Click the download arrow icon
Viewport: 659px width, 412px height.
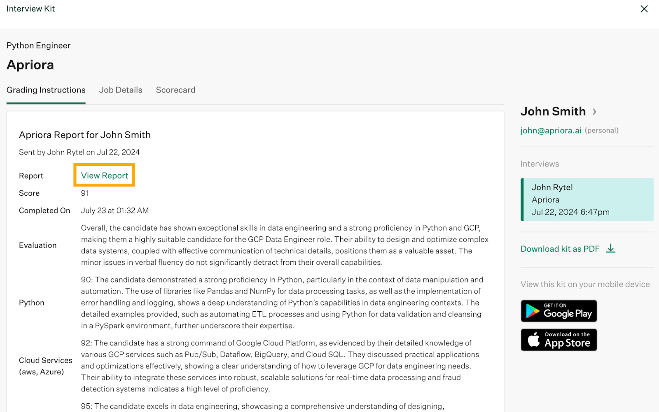[610, 248]
